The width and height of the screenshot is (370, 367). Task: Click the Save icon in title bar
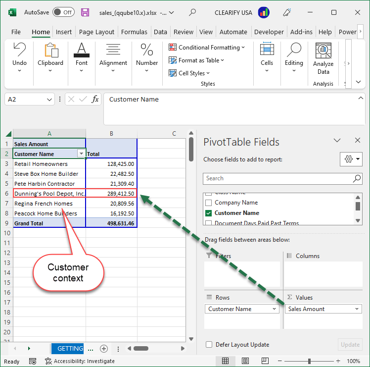[85, 12]
